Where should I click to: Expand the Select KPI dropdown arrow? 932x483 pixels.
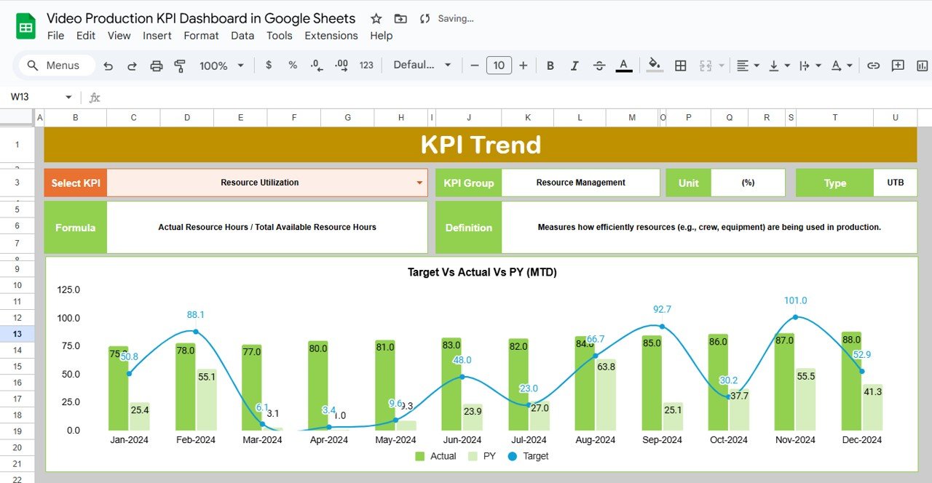click(420, 183)
